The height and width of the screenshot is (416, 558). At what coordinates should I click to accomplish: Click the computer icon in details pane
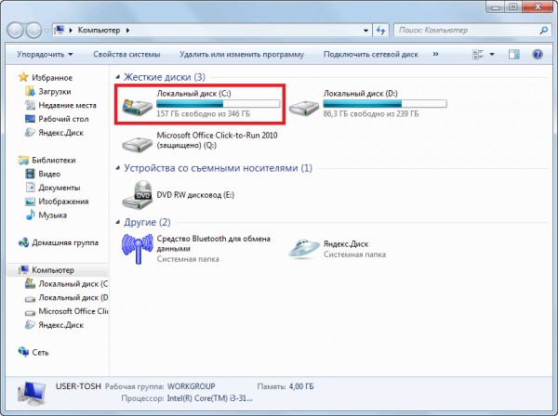click(x=32, y=395)
